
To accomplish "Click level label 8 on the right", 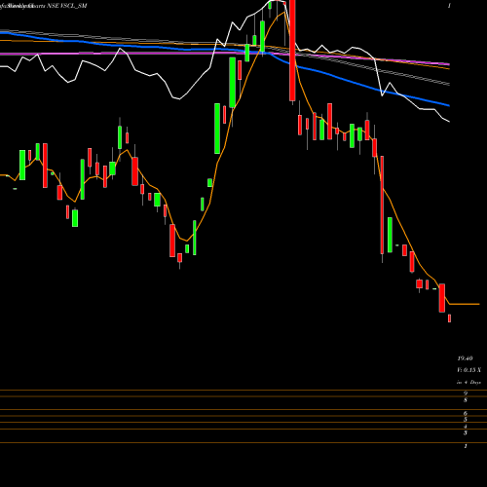I will coord(466,400).
